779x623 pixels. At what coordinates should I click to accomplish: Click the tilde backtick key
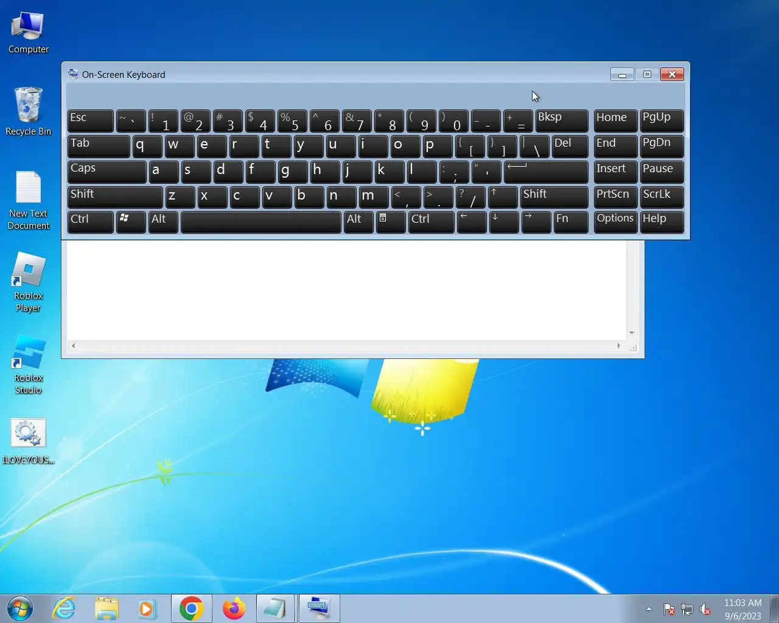click(131, 121)
